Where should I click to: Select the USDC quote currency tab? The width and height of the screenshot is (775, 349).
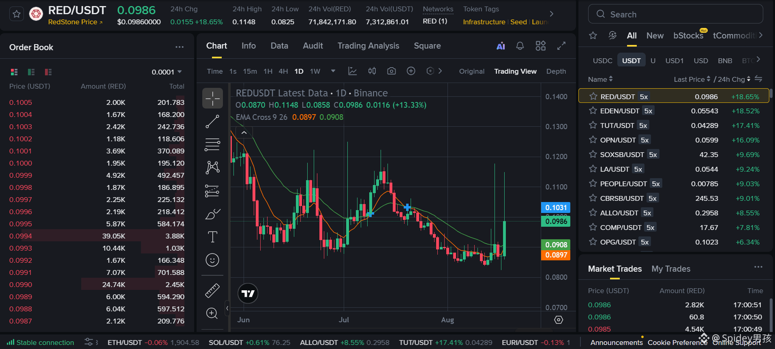(602, 61)
